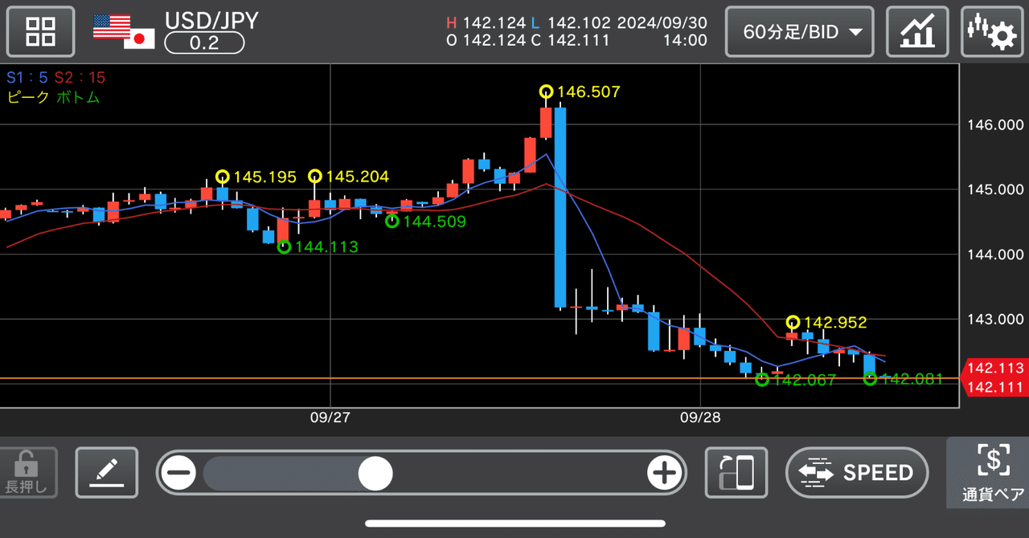
Task: Open the candlestick chart settings gear
Action: click(x=992, y=31)
